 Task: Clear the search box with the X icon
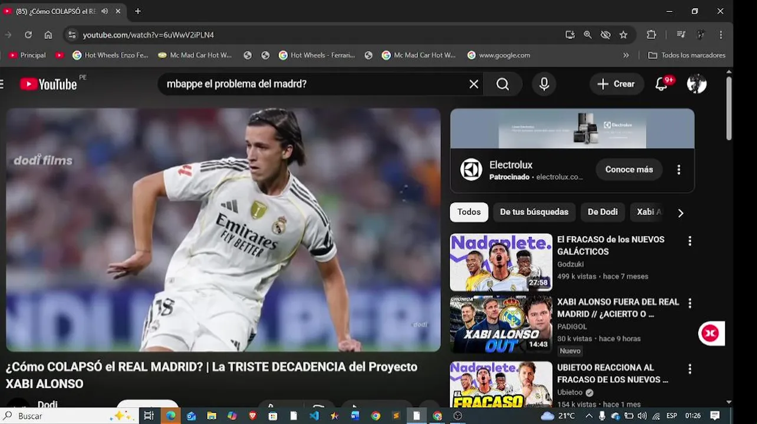pyautogui.click(x=473, y=84)
